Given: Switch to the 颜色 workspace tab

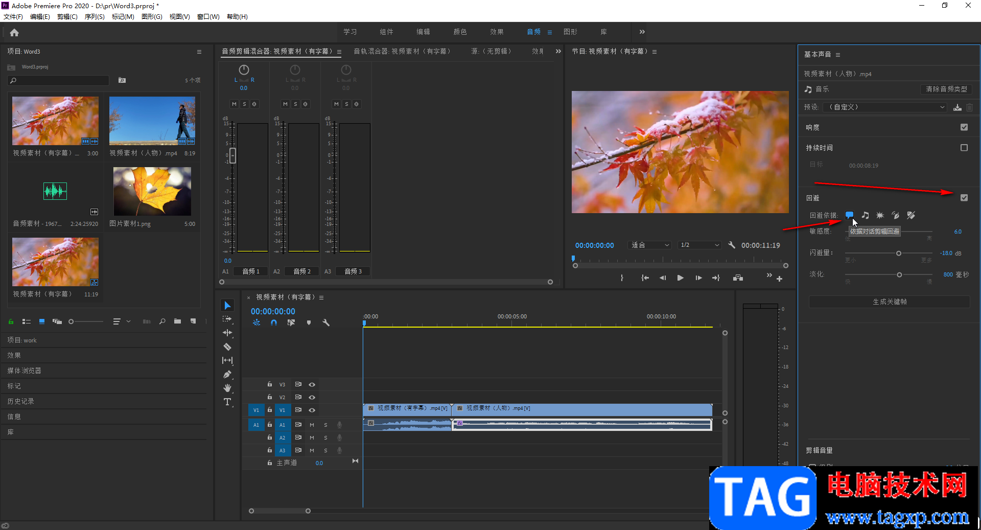Looking at the screenshot, I should pos(460,32).
